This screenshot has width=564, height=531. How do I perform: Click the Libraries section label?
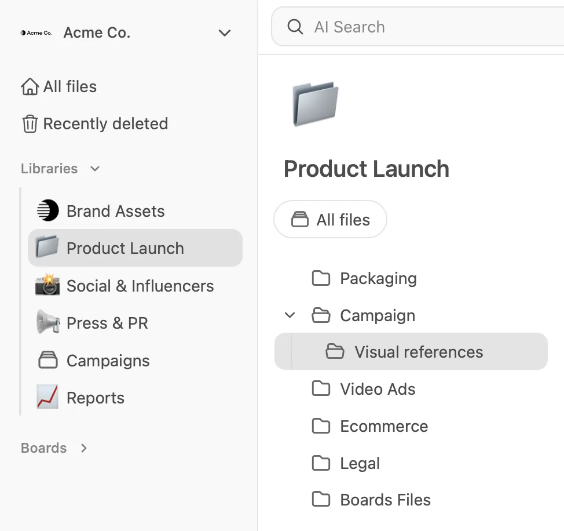click(49, 169)
